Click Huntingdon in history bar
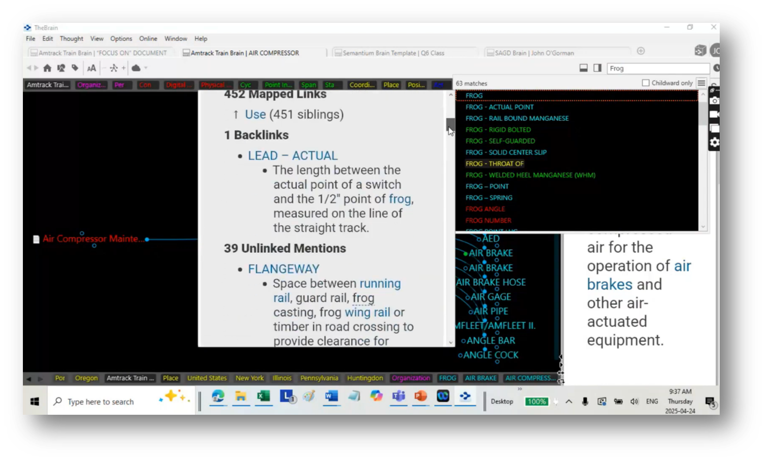The image size is (766, 461). pyautogui.click(x=365, y=378)
